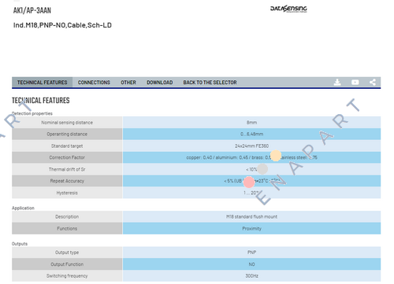Viewport: 394px width, 284px height.
Task: Click the Datasensing logo
Action: (x=288, y=9)
